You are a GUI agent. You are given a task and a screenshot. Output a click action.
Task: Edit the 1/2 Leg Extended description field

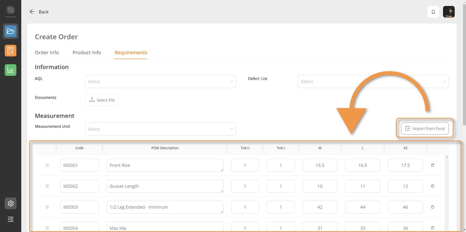click(x=165, y=207)
